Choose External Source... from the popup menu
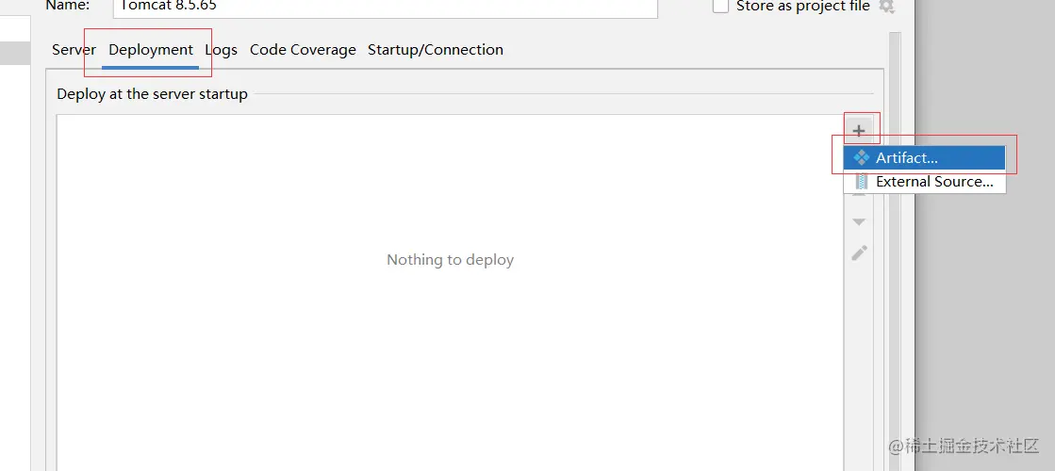 pyautogui.click(x=925, y=182)
